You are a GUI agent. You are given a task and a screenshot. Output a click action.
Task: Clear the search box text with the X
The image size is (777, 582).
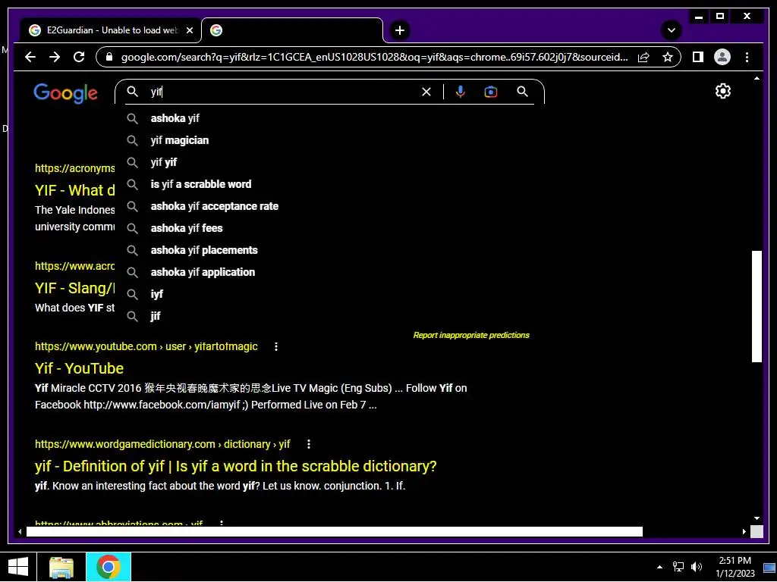click(x=426, y=92)
